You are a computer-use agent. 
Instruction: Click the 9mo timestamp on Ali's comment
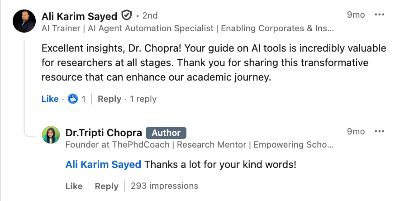(x=356, y=15)
